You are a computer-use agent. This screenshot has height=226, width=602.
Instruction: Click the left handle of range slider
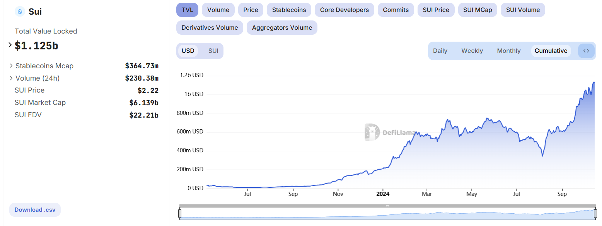point(180,213)
